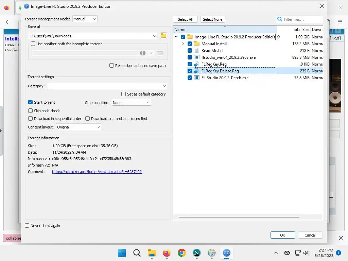Open File Explorer from the taskbar
Screen dimensions: 348x261
[152, 253]
